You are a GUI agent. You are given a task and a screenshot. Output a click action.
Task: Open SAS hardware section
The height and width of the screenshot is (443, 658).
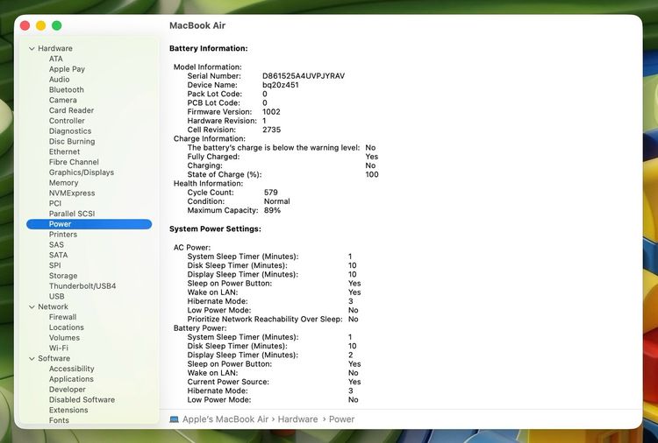pos(56,244)
